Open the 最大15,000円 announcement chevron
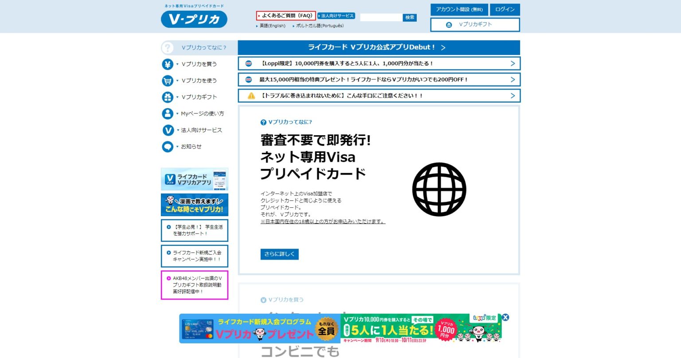Screen dimensions: 681x358 (x=513, y=80)
